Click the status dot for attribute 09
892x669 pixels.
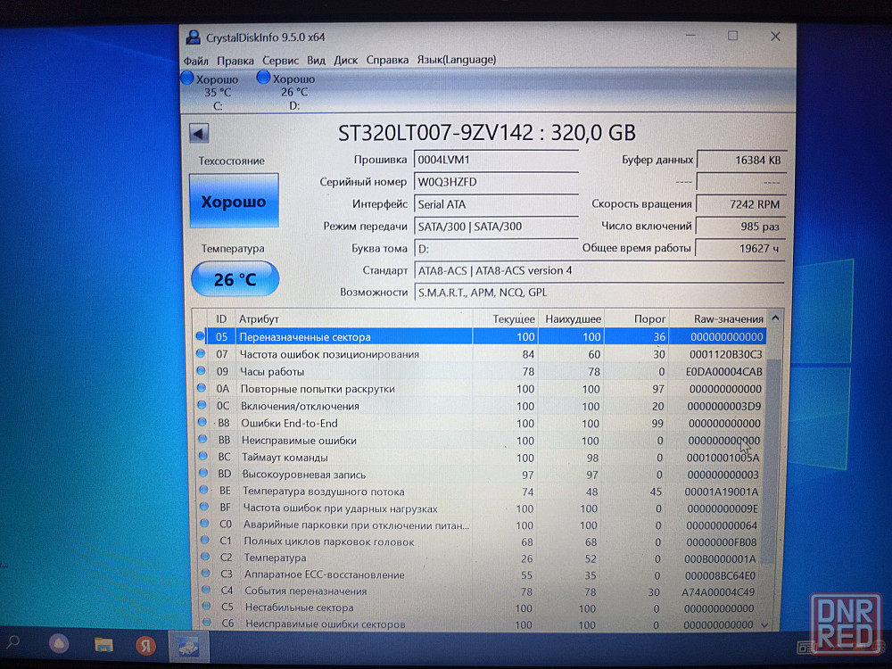pyautogui.click(x=201, y=371)
